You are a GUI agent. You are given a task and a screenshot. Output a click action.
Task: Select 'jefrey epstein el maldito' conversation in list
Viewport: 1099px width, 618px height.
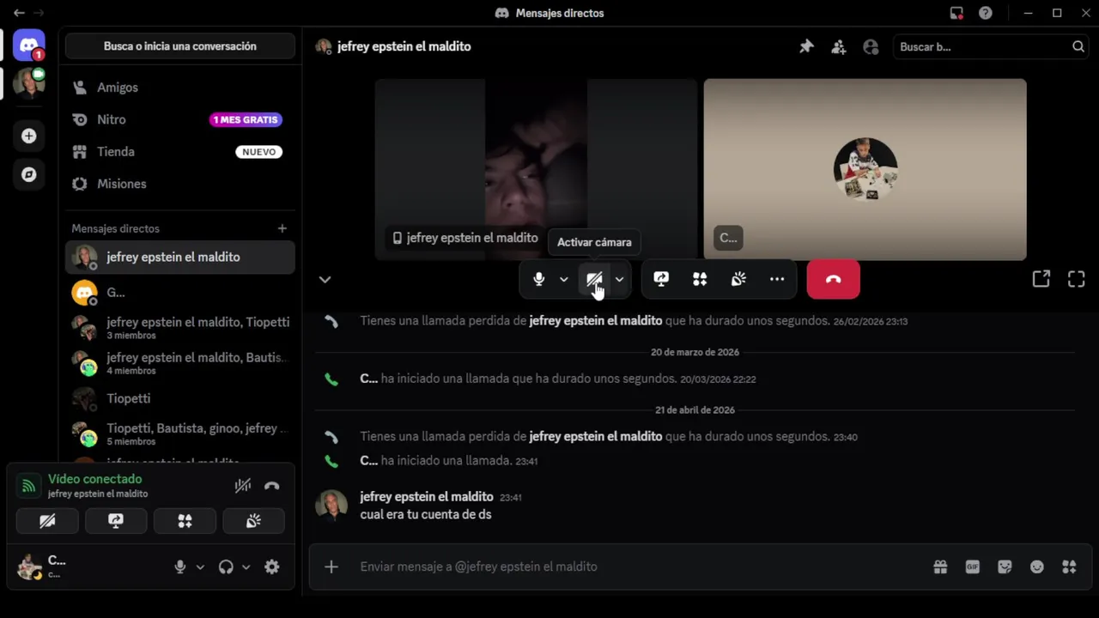point(180,257)
